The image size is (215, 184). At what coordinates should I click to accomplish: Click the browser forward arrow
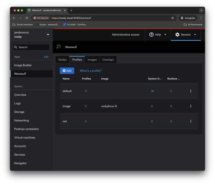click(x=20, y=18)
